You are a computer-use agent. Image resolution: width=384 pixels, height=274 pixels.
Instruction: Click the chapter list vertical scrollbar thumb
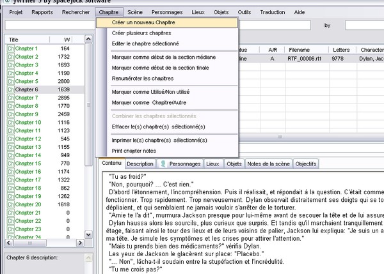point(88,105)
